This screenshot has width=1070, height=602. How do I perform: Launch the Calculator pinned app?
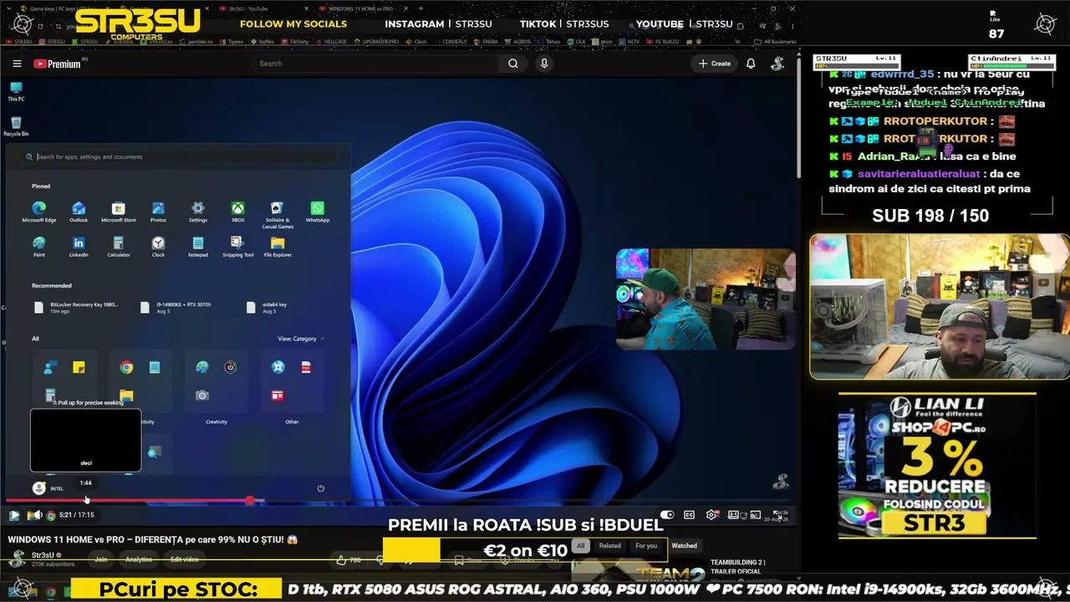119,247
